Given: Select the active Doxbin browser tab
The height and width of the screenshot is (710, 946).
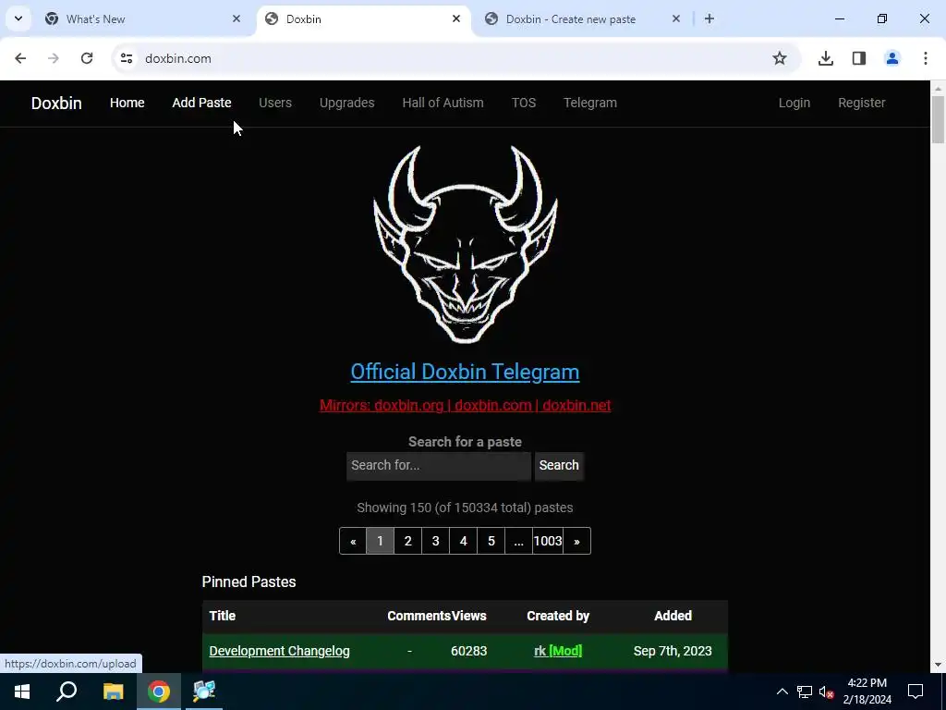Looking at the screenshot, I should tap(363, 19).
